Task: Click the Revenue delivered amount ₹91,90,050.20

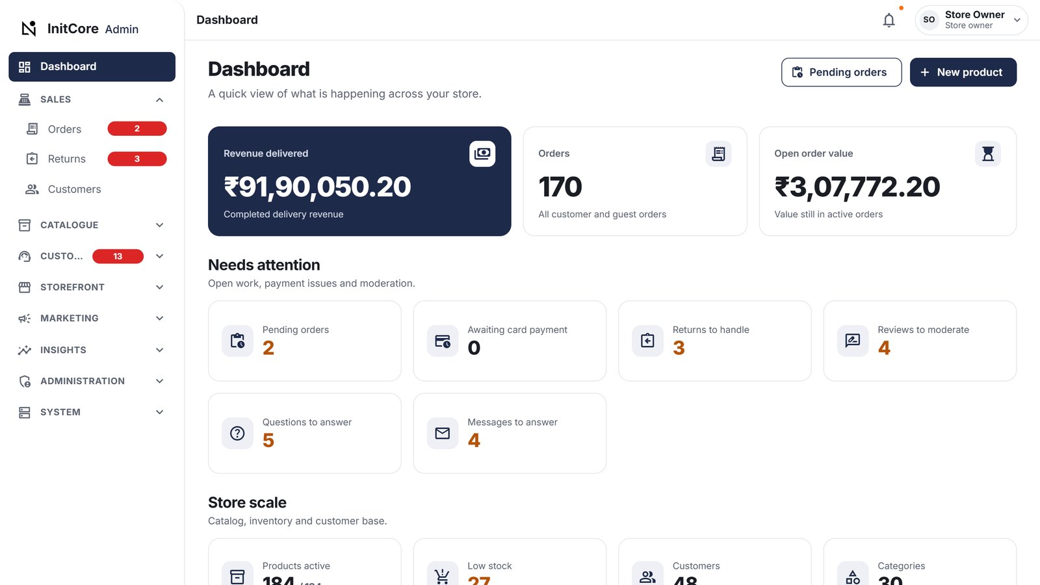Action: click(x=317, y=187)
